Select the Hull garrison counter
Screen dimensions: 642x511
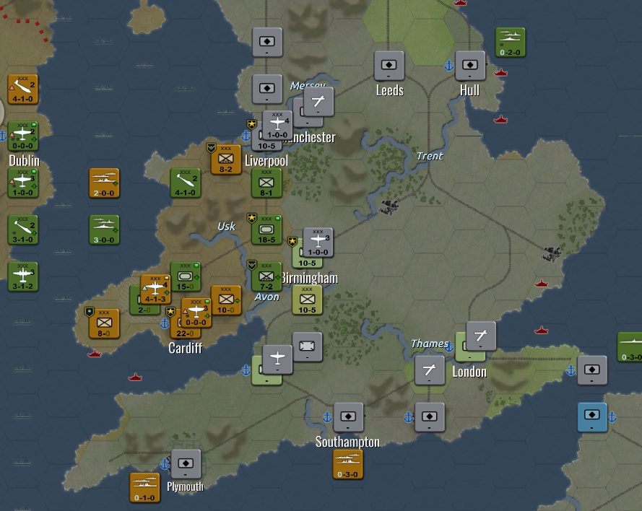tap(470, 66)
